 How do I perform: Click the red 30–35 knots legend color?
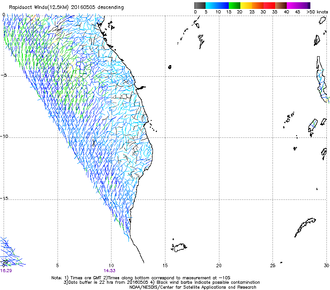point(269,5)
